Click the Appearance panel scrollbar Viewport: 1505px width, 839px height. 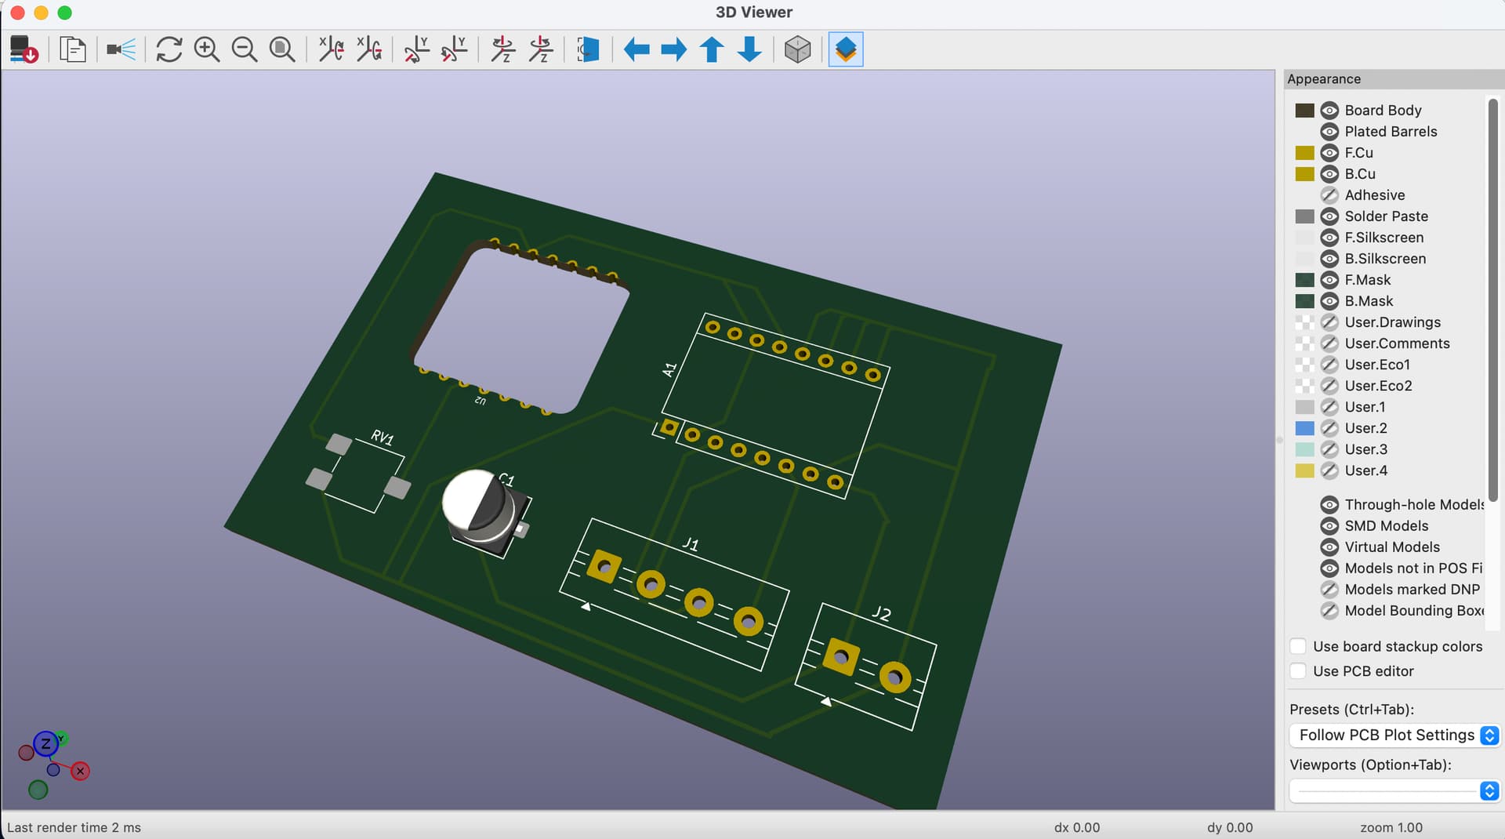(x=1492, y=300)
